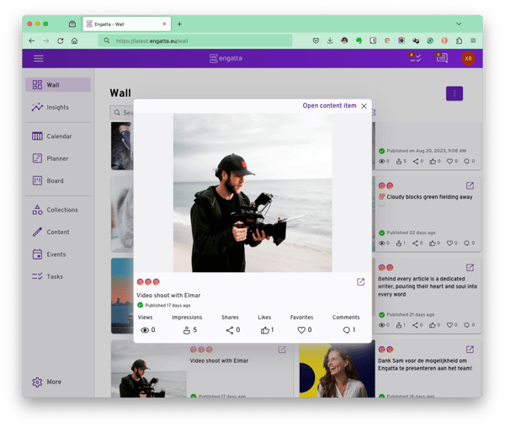Close the content item popup
505x427 pixels.
(364, 106)
